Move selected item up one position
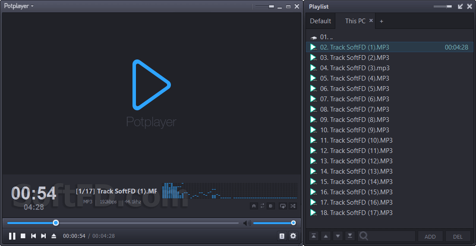This screenshot has height=246, width=476. 326,236
